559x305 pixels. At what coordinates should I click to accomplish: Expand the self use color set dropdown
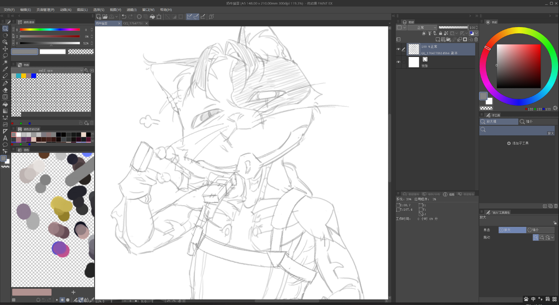point(82,70)
